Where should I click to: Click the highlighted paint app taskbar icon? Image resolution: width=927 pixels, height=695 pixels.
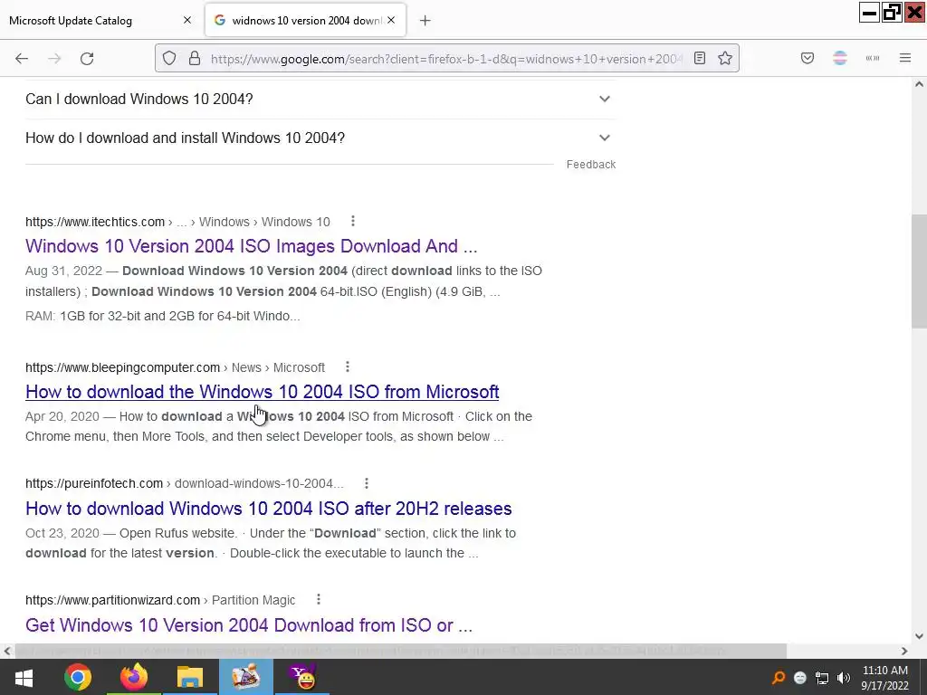pos(246,677)
